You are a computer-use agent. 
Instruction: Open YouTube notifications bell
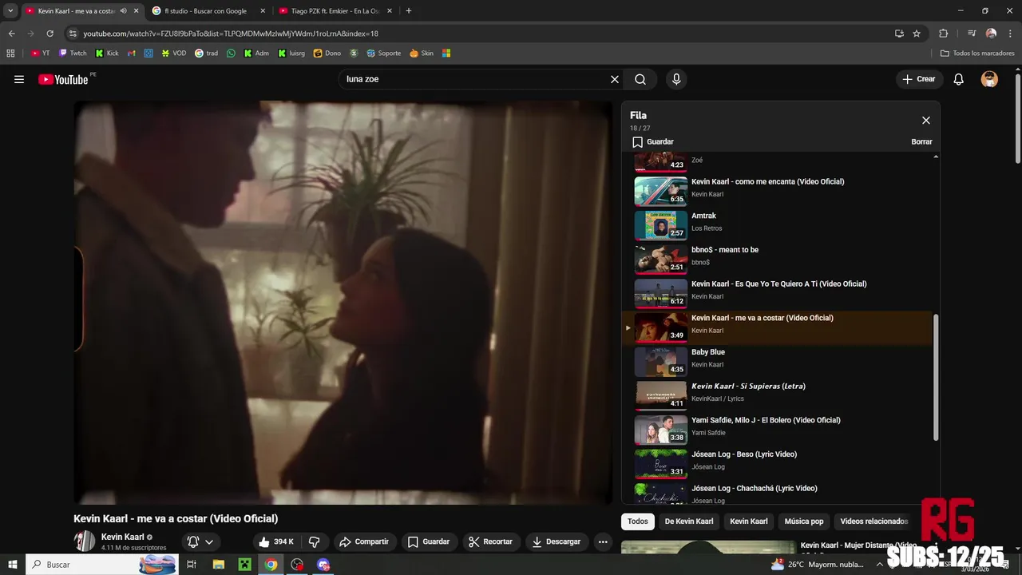(x=959, y=79)
